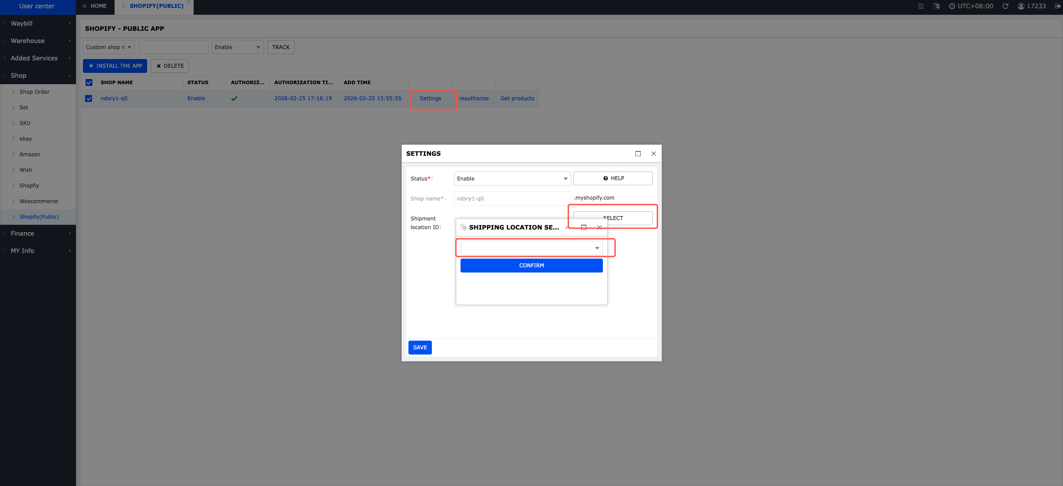The width and height of the screenshot is (1063, 486).
Task: Uncheck the ndsry1-q0 row checkbox
Action: coord(89,99)
